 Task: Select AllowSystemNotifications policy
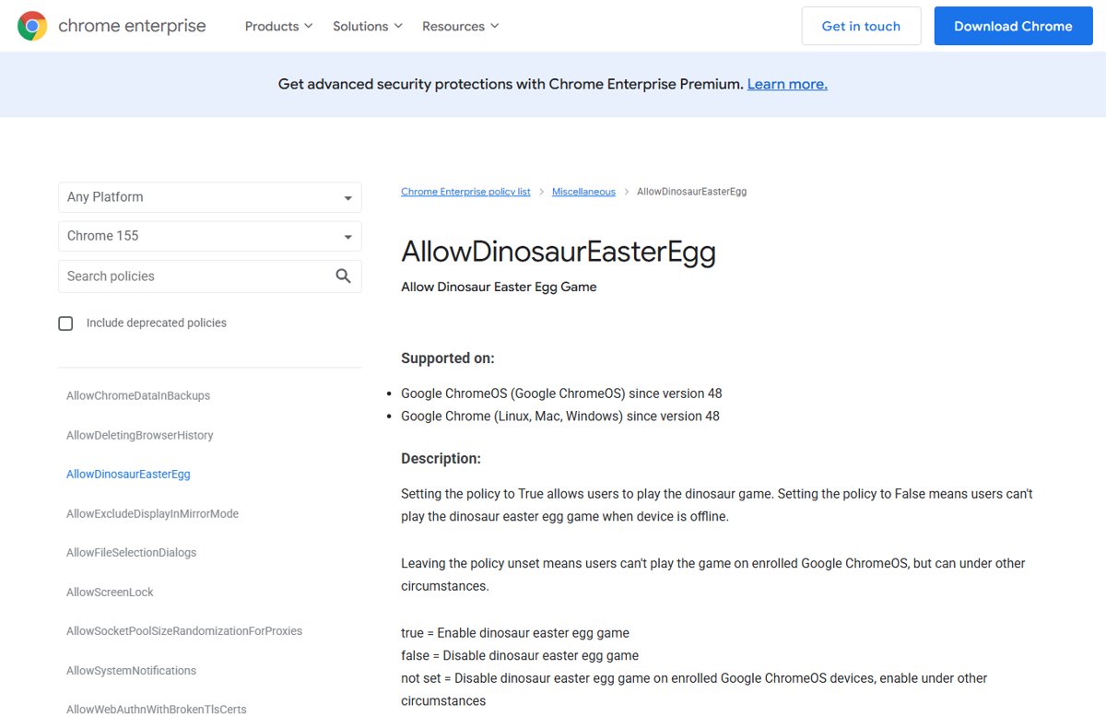(131, 671)
